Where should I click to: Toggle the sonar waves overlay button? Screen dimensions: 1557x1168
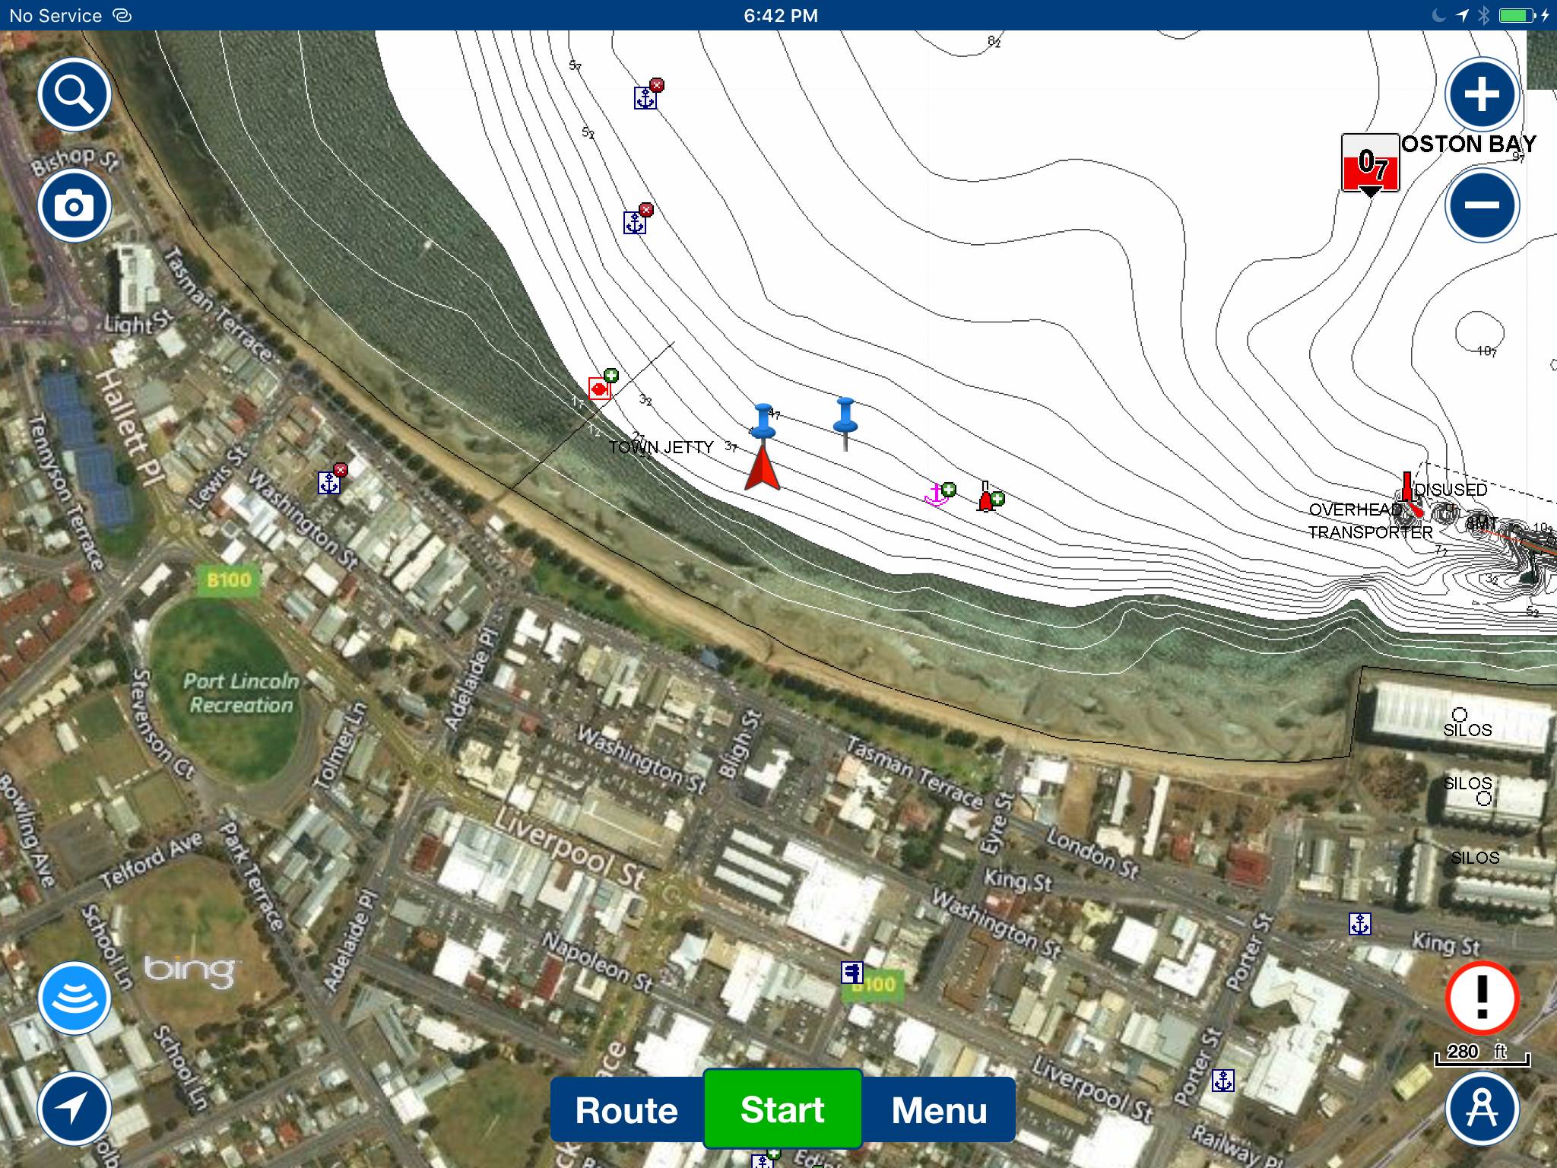pyautogui.click(x=75, y=998)
